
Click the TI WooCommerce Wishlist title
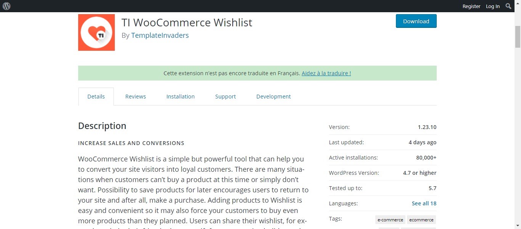click(187, 23)
